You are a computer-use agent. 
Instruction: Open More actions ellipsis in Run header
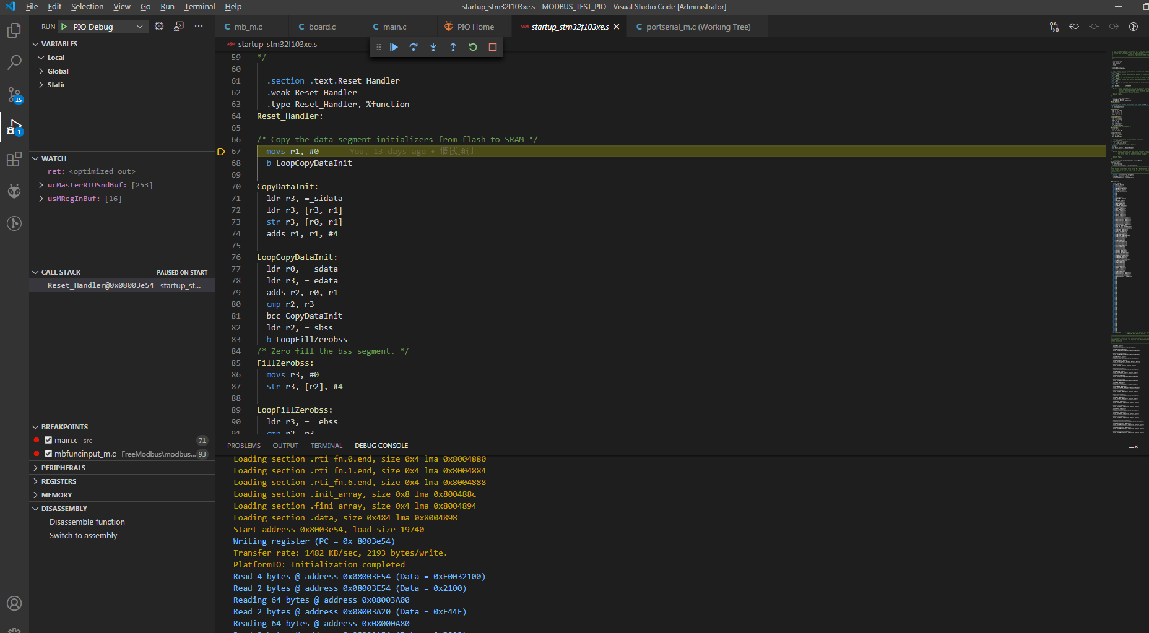click(x=199, y=26)
